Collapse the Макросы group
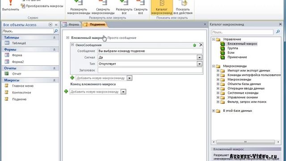The image size is (286, 161). tap(54, 80)
